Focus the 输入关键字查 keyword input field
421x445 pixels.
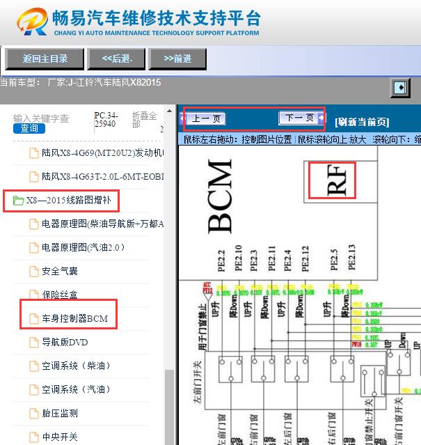tap(41, 118)
